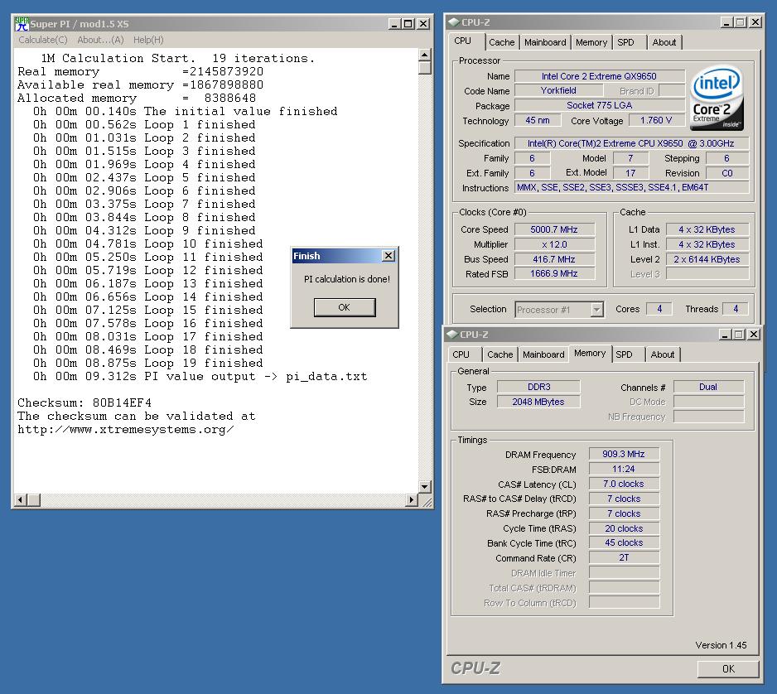The image size is (777, 694).
Task: Expand the Processor #1 selection dropdown
Action: point(597,310)
